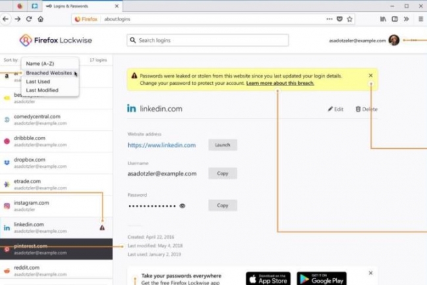Screen dimensions: 427x285
Task: Close the Take your passwords everywhere promo
Action: (x=371, y=273)
